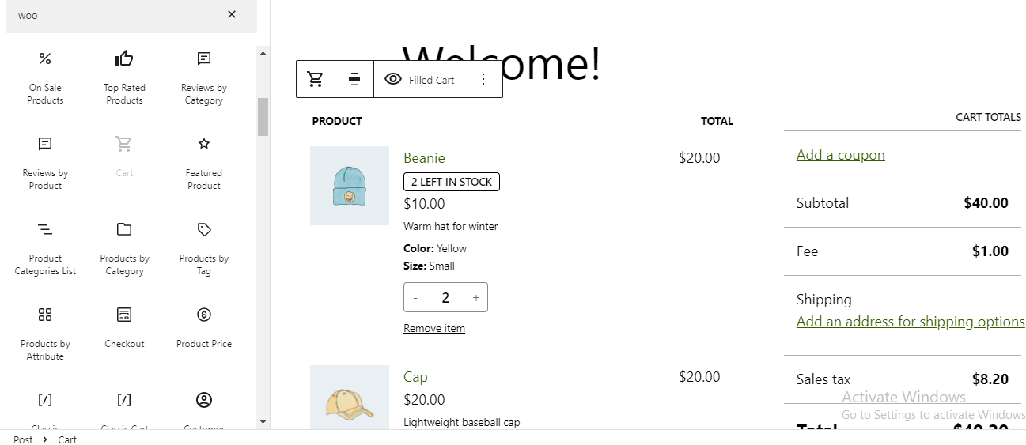Insert the Product Categories List block
This screenshot has width=1026, height=445.
point(45,248)
